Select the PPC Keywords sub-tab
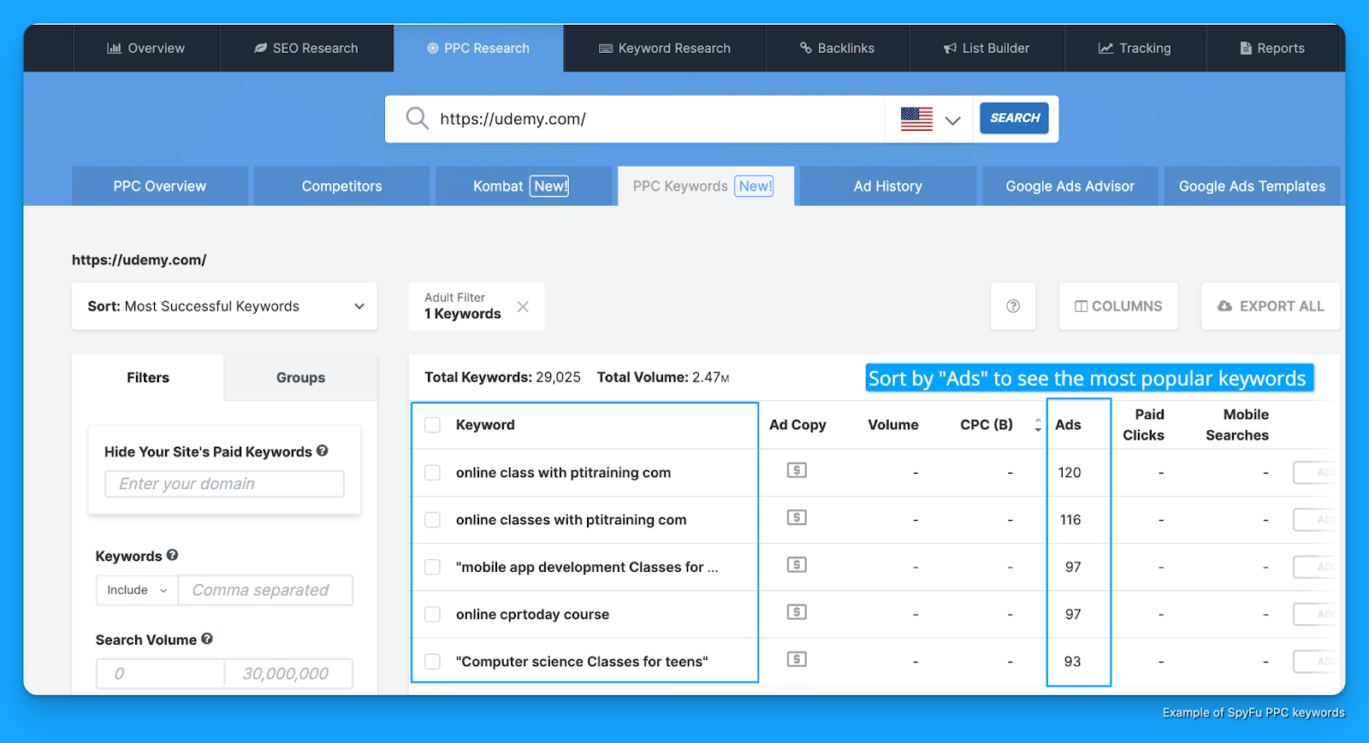The image size is (1369, 743). coord(706,186)
